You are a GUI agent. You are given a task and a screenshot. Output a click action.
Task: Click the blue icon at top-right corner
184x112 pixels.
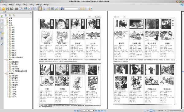[x=182, y=5]
